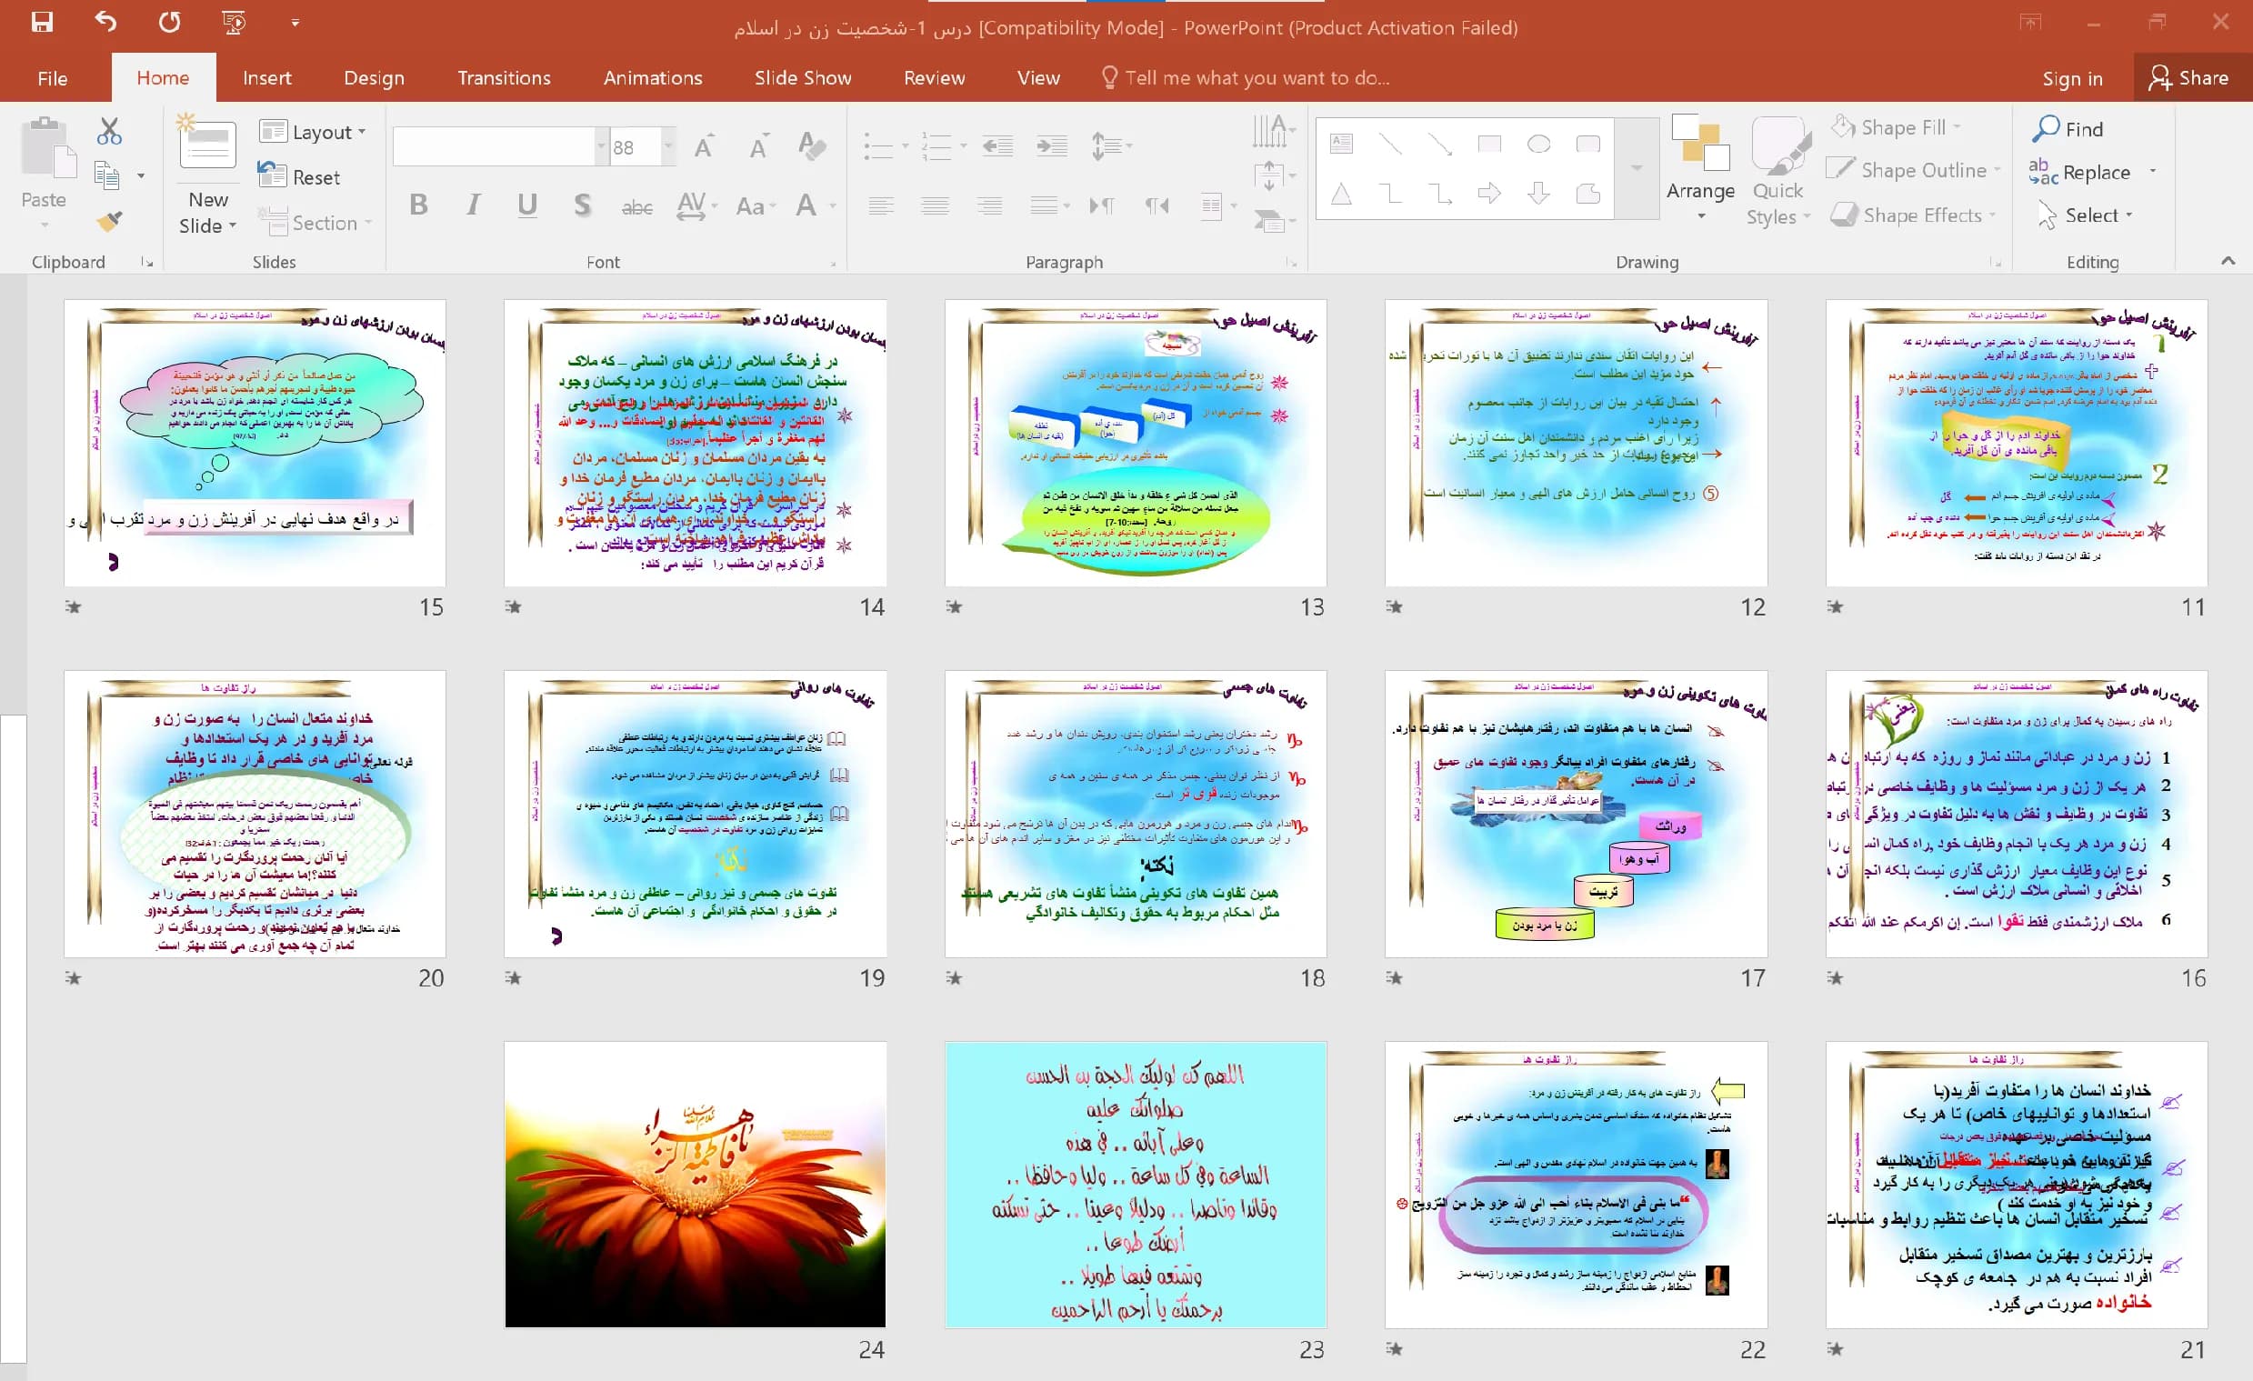Screen dimensions: 2253x1381
Task: Increase list indent level
Action: pyautogui.click(x=1052, y=145)
